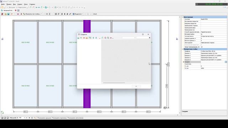Click the horizontal scrollbar in the Соединения dialog
Screen dimensions: 228x128
[114, 83]
